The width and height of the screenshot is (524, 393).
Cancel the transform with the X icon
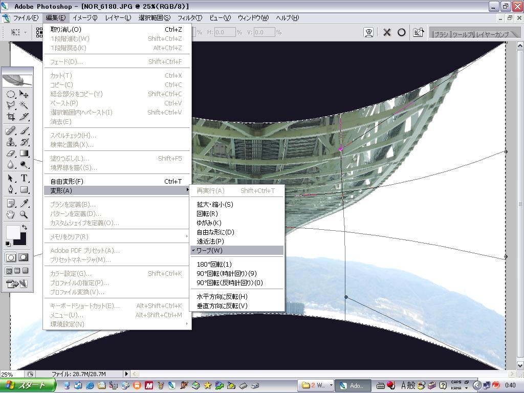point(387,32)
